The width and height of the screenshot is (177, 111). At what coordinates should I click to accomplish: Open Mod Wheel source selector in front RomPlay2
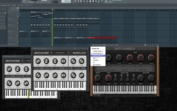click(x=61, y=68)
